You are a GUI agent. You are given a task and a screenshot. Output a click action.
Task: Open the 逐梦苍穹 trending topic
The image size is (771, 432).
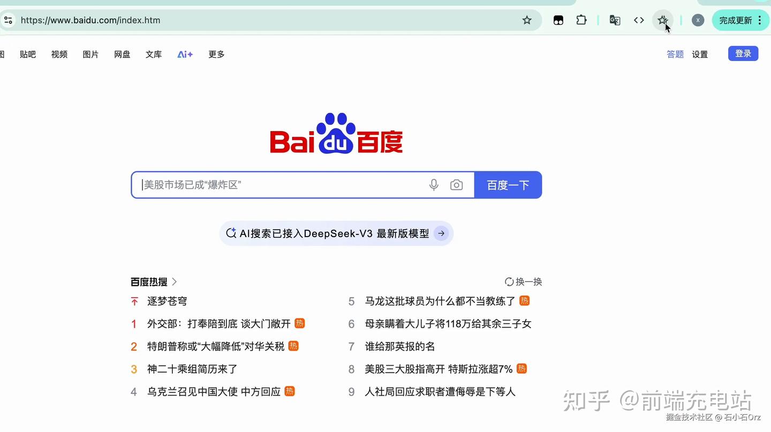click(x=167, y=301)
